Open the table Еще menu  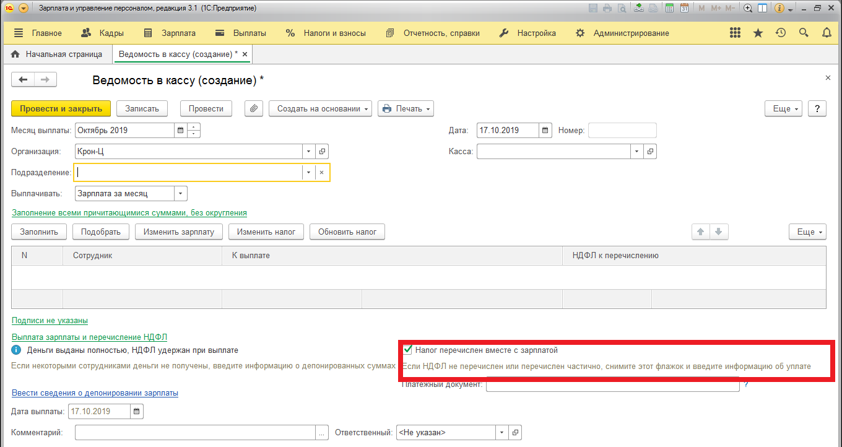coord(807,232)
